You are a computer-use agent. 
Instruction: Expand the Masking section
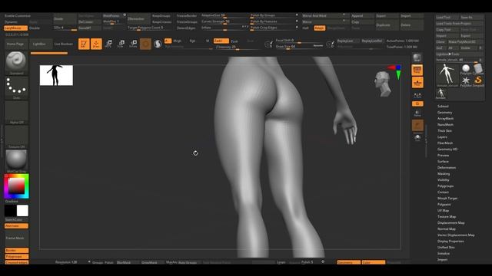point(444,174)
